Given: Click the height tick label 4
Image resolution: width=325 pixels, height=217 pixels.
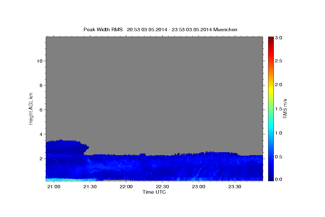Looking at the screenshot, I should pyautogui.click(x=41, y=134).
